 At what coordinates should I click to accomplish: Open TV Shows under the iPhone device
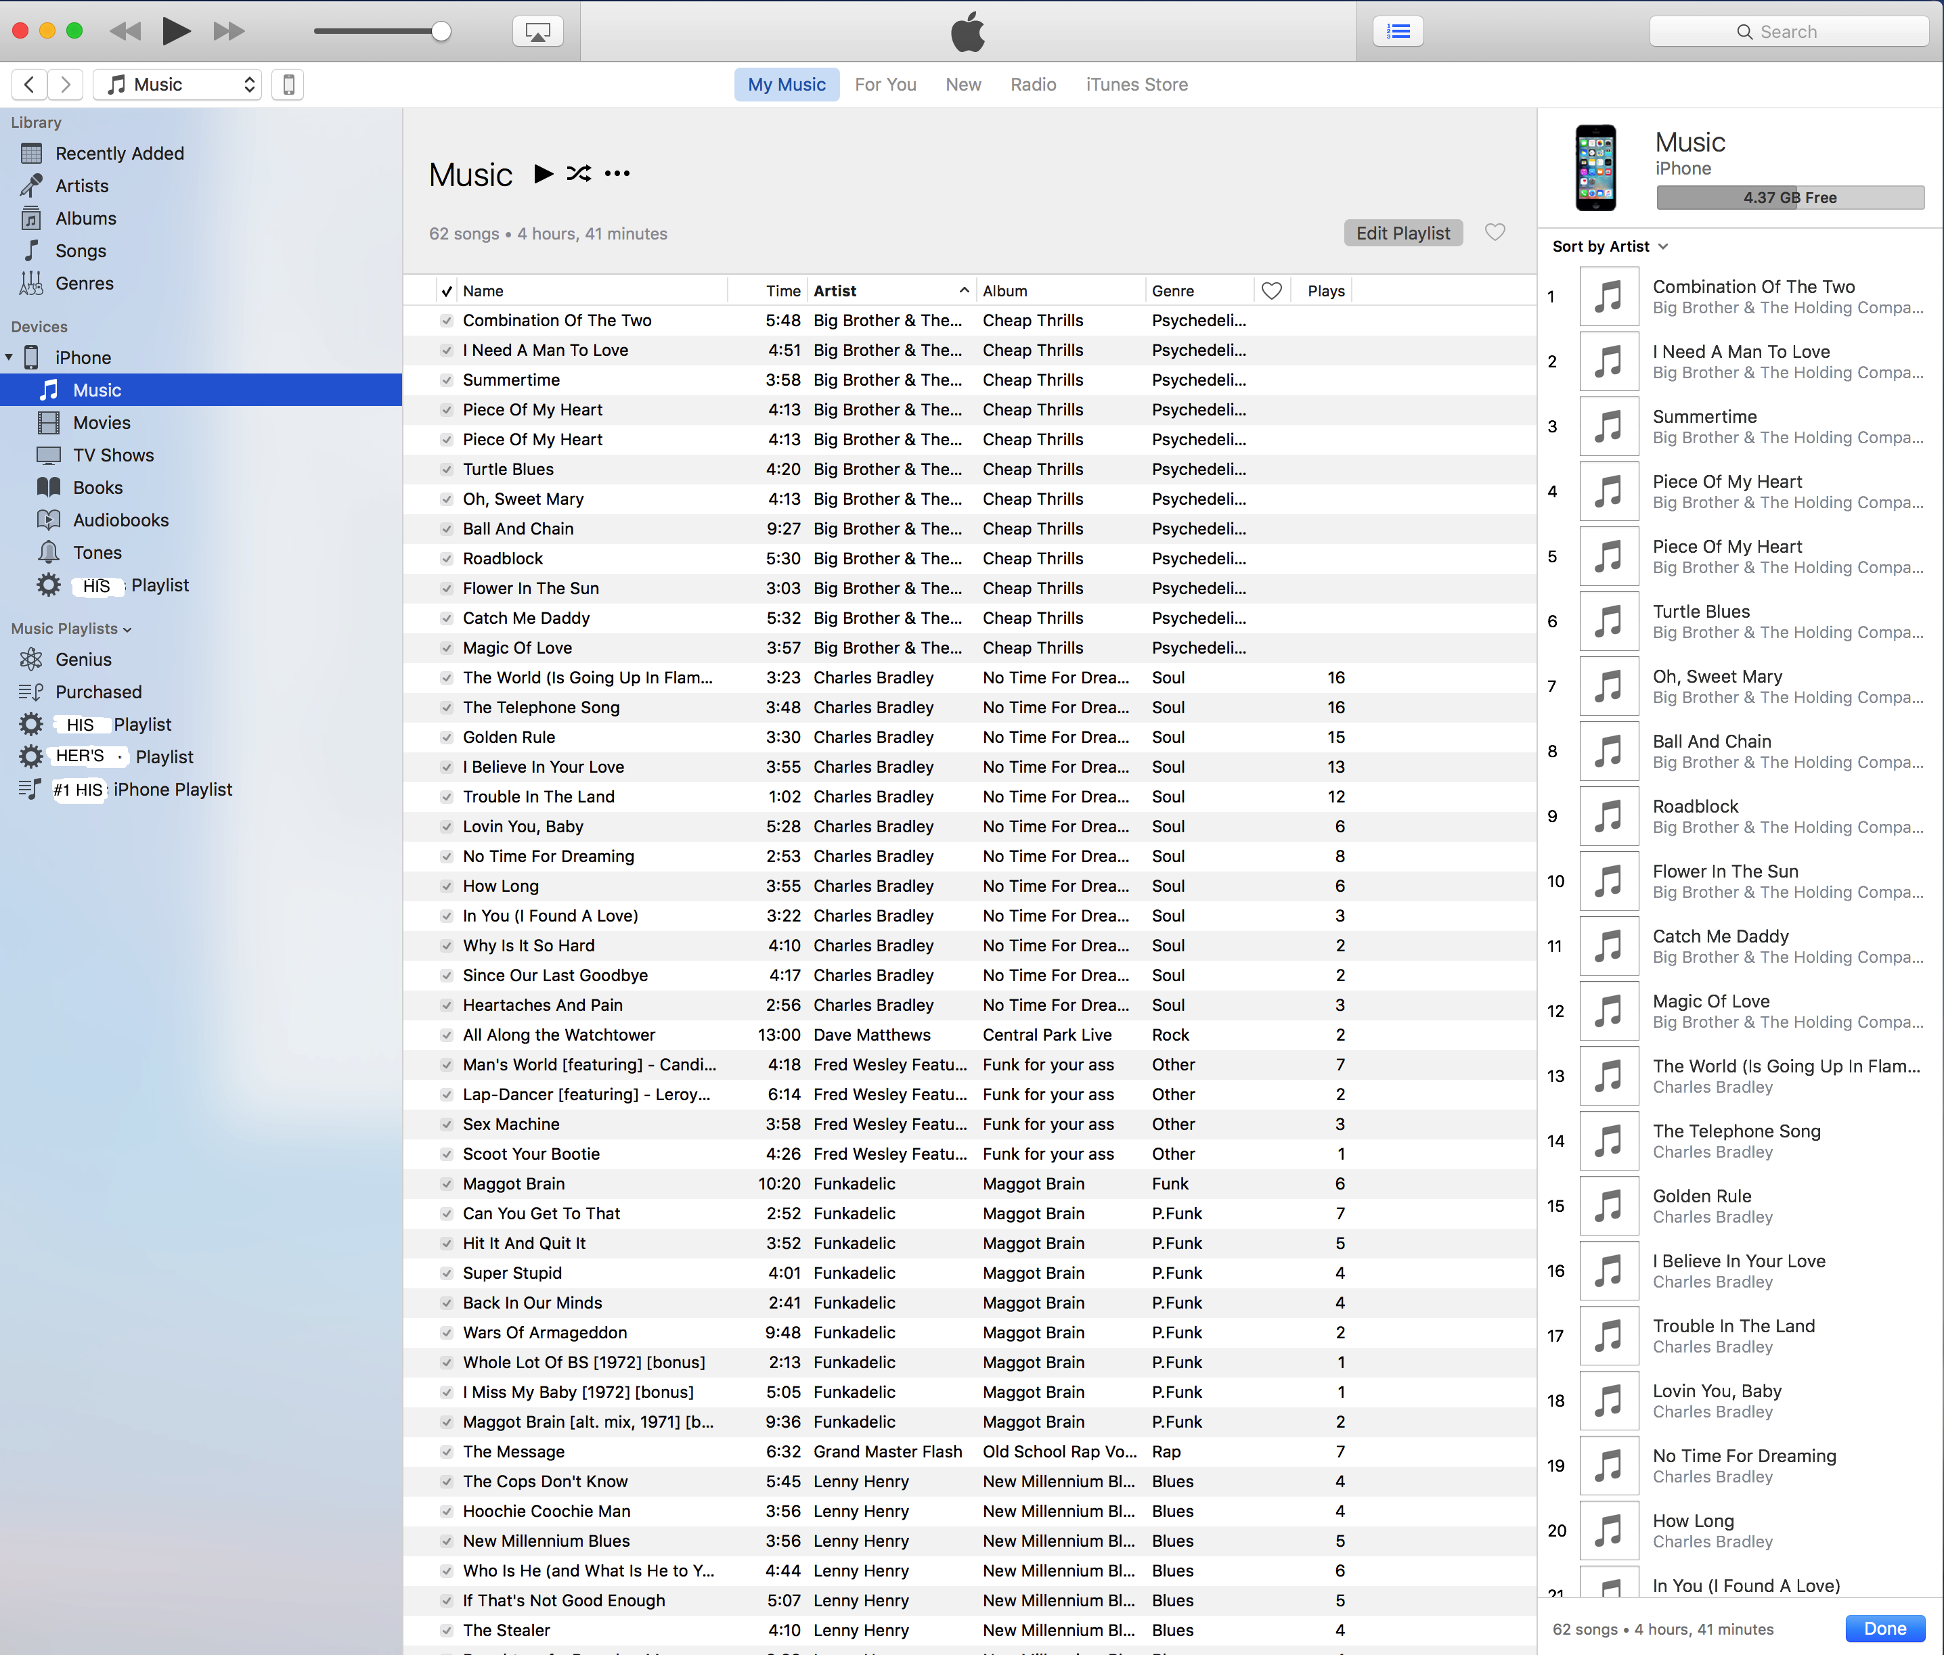[x=112, y=455]
